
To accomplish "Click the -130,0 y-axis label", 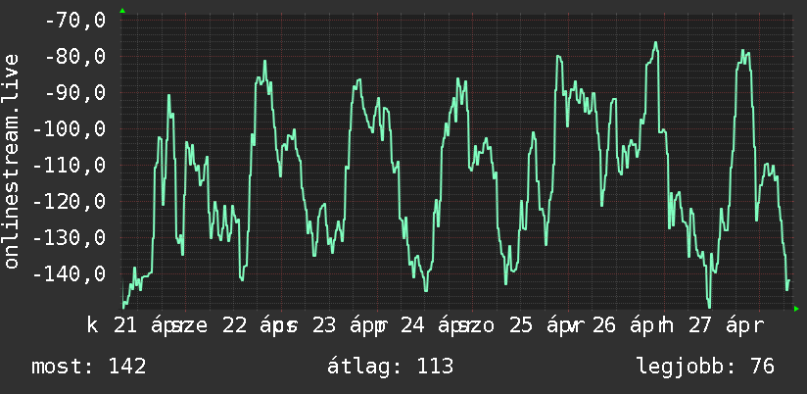I will (x=69, y=238).
